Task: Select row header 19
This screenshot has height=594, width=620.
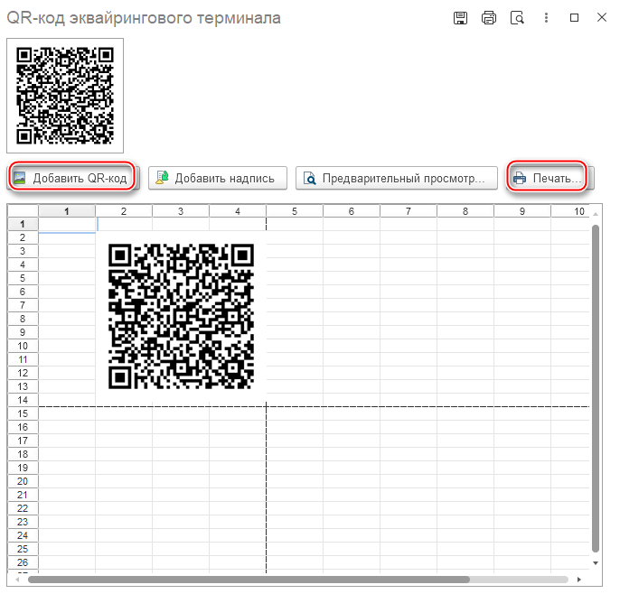Action: (x=23, y=468)
